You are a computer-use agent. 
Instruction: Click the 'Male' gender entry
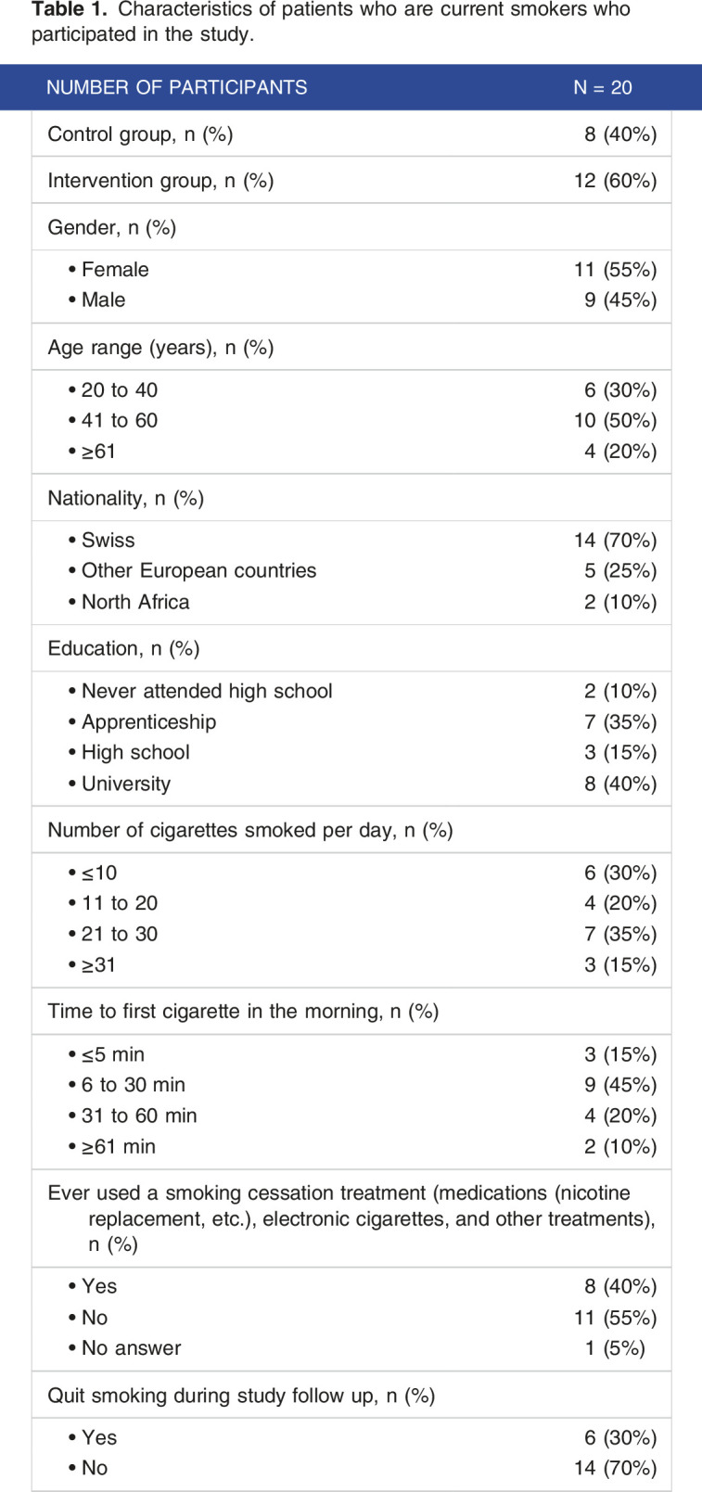[103, 300]
